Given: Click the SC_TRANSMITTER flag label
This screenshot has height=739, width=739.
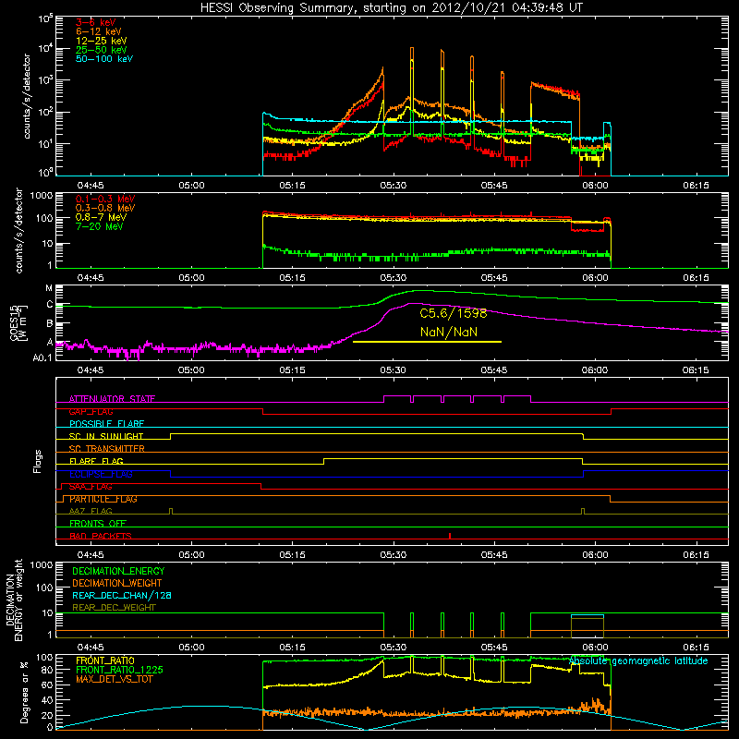Looking at the screenshot, I should [x=106, y=449].
